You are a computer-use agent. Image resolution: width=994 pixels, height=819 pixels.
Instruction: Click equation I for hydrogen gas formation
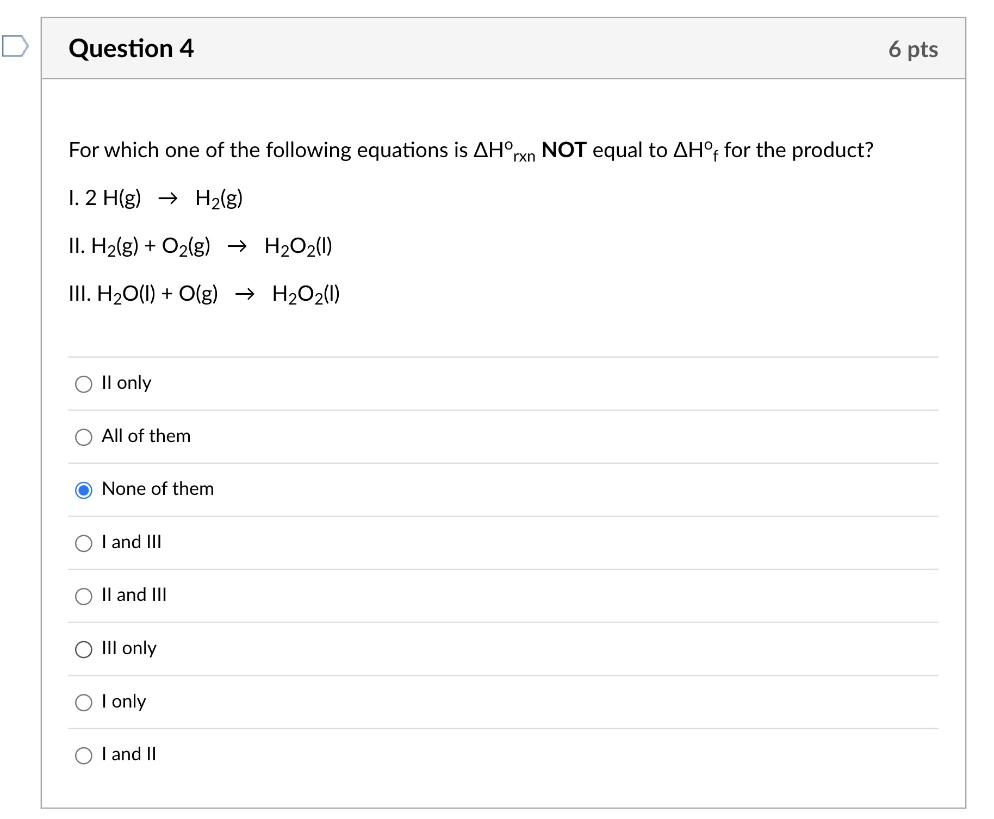tap(154, 198)
